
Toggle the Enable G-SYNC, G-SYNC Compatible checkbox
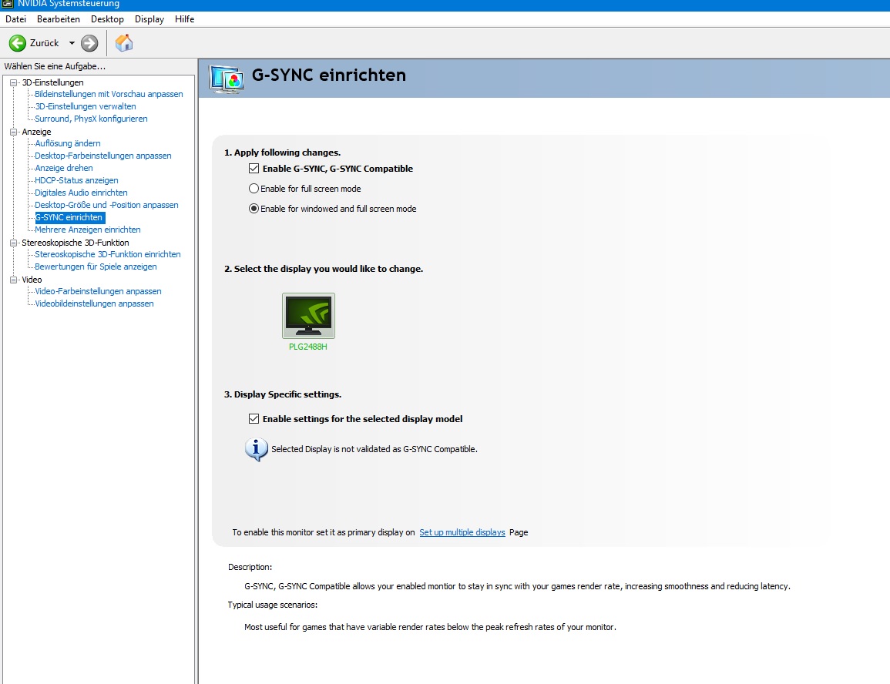point(254,169)
